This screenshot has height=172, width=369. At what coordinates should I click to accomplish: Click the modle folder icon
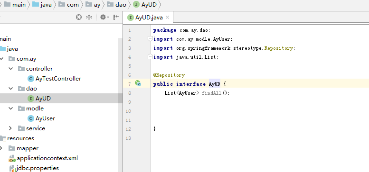(x=21, y=108)
